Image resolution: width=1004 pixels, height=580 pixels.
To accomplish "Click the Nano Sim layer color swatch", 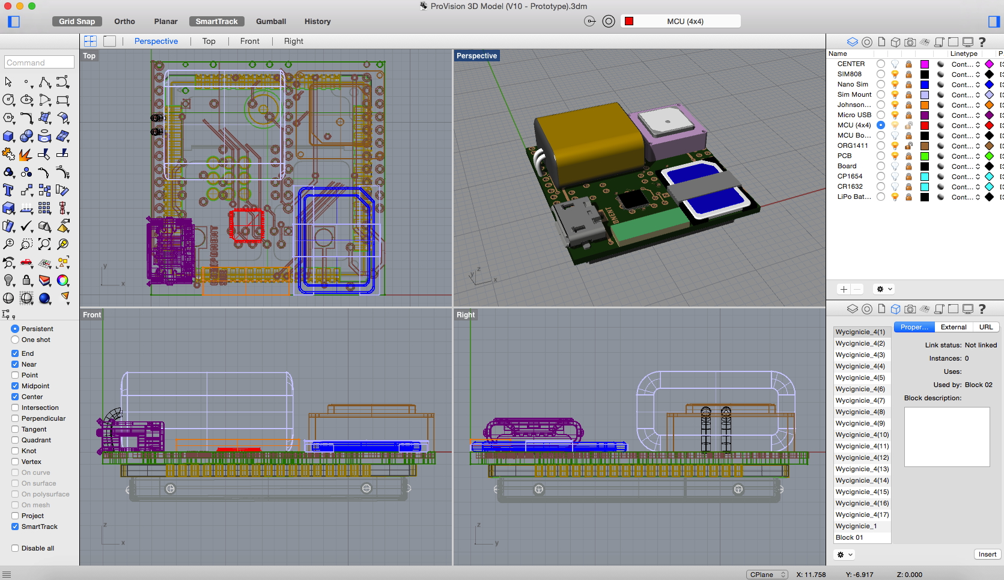I will pyautogui.click(x=925, y=85).
